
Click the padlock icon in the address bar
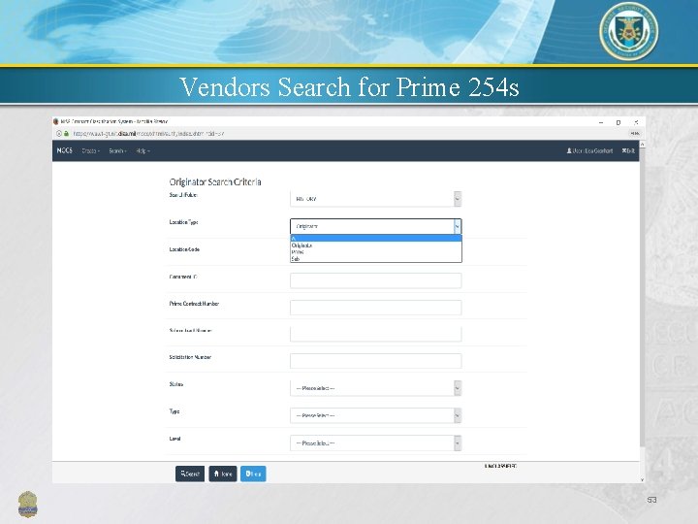point(66,133)
